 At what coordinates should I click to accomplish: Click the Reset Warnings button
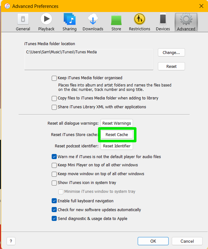117,123
